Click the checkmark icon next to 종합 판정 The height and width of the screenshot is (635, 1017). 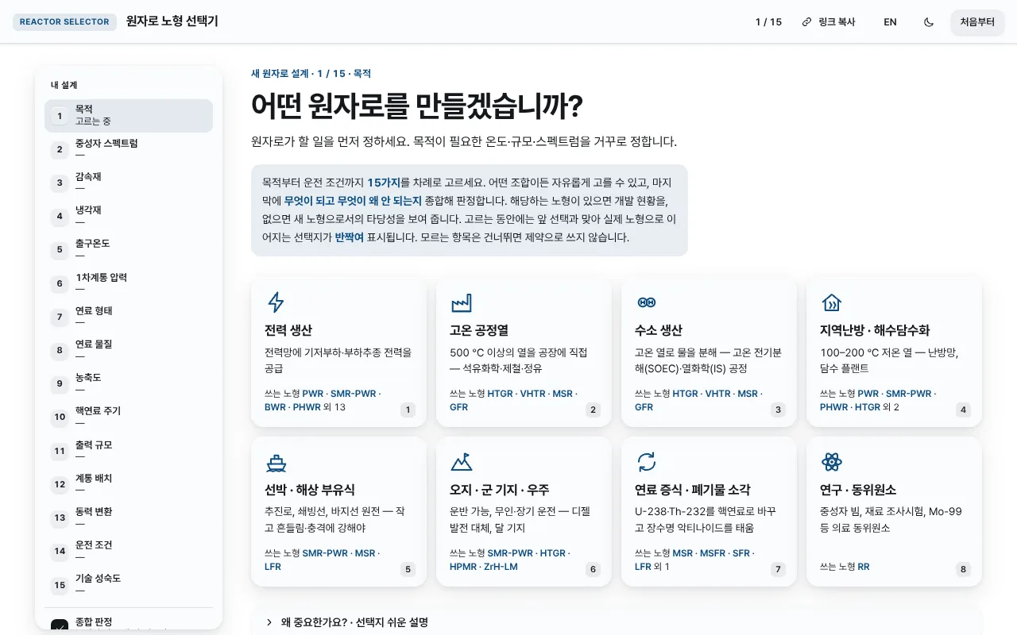tap(60, 626)
